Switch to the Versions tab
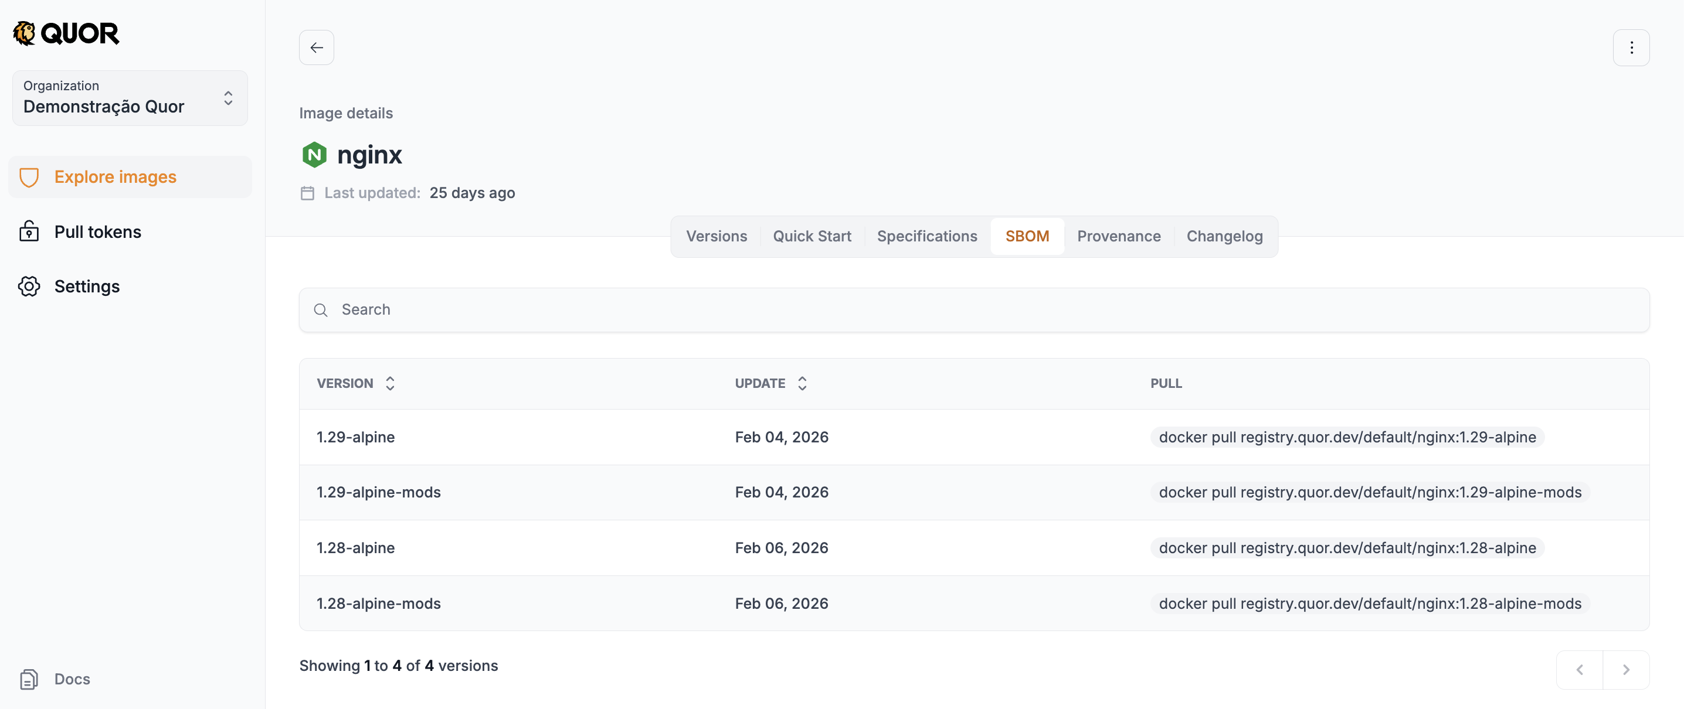 (x=716, y=236)
